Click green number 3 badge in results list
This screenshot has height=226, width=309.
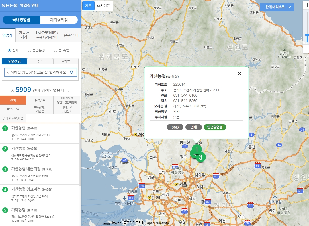[x=5, y=169]
